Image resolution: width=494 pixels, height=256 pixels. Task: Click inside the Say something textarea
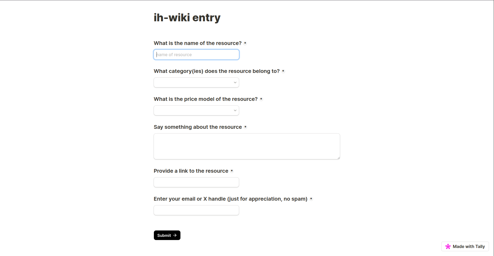(x=247, y=146)
